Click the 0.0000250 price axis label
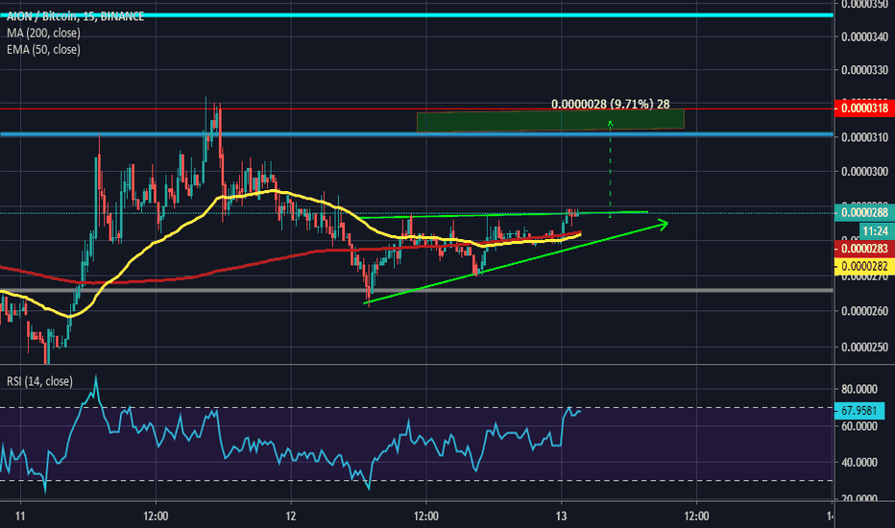This screenshot has height=528, width=895. click(x=864, y=348)
